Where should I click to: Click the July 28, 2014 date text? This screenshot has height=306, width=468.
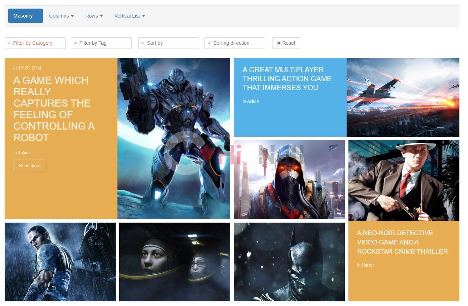point(28,68)
